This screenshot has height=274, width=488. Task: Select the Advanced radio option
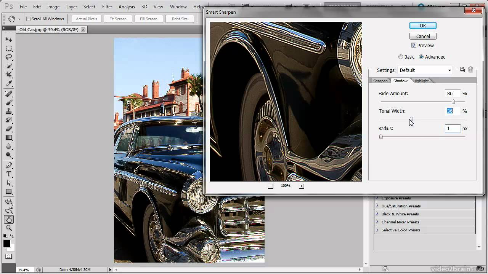tap(421, 57)
